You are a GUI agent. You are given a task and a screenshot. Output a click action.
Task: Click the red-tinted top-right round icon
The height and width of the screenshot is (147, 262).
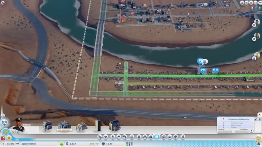pos(255,2)
